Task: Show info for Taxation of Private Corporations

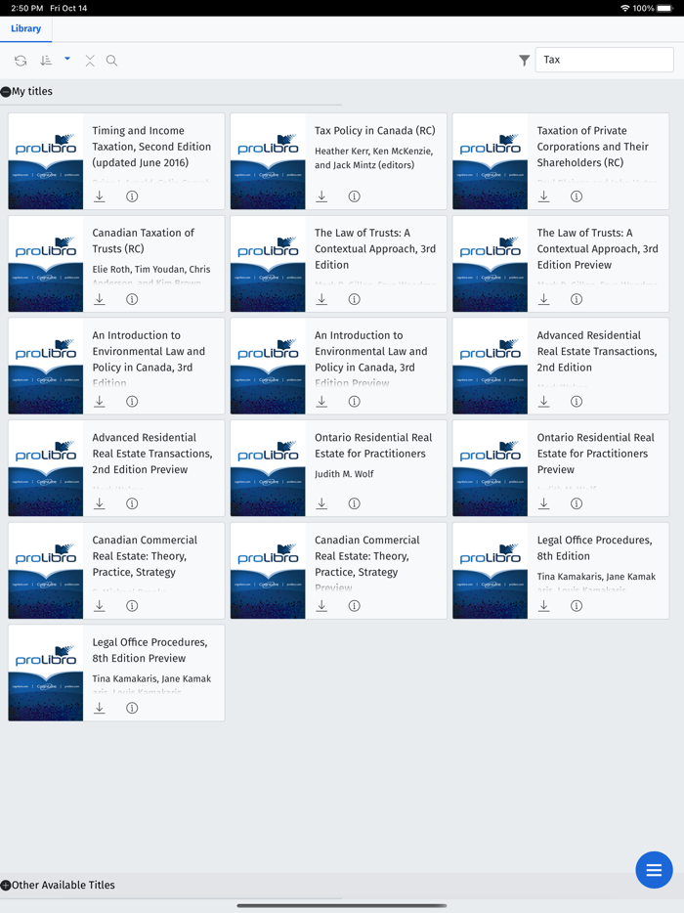Action: [577, 196]
